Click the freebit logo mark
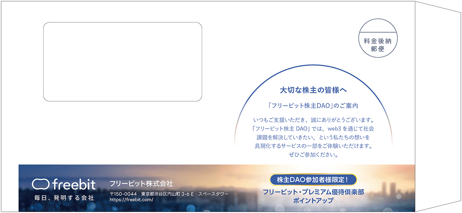 pos(40,185)
